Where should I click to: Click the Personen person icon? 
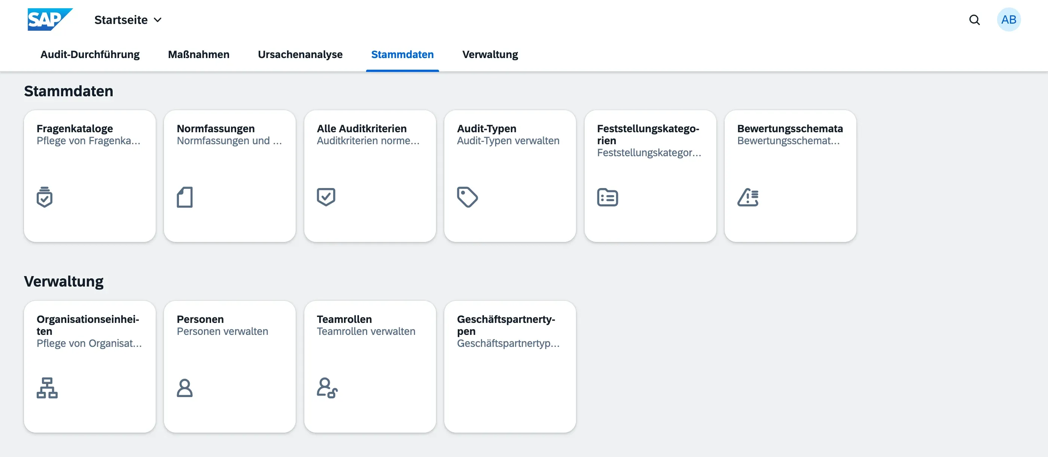185,388
